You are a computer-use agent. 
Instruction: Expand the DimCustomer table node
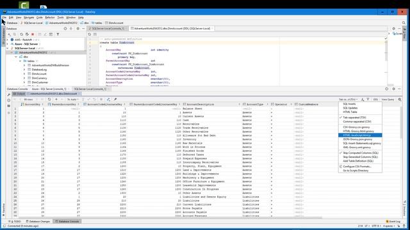[x=24, y=82]
